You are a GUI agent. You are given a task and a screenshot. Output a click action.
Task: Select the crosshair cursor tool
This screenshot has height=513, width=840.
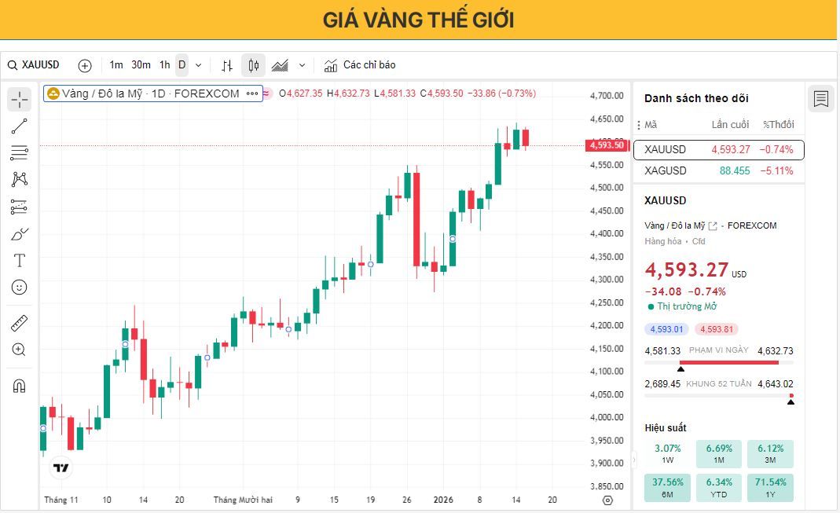[20, 99]
